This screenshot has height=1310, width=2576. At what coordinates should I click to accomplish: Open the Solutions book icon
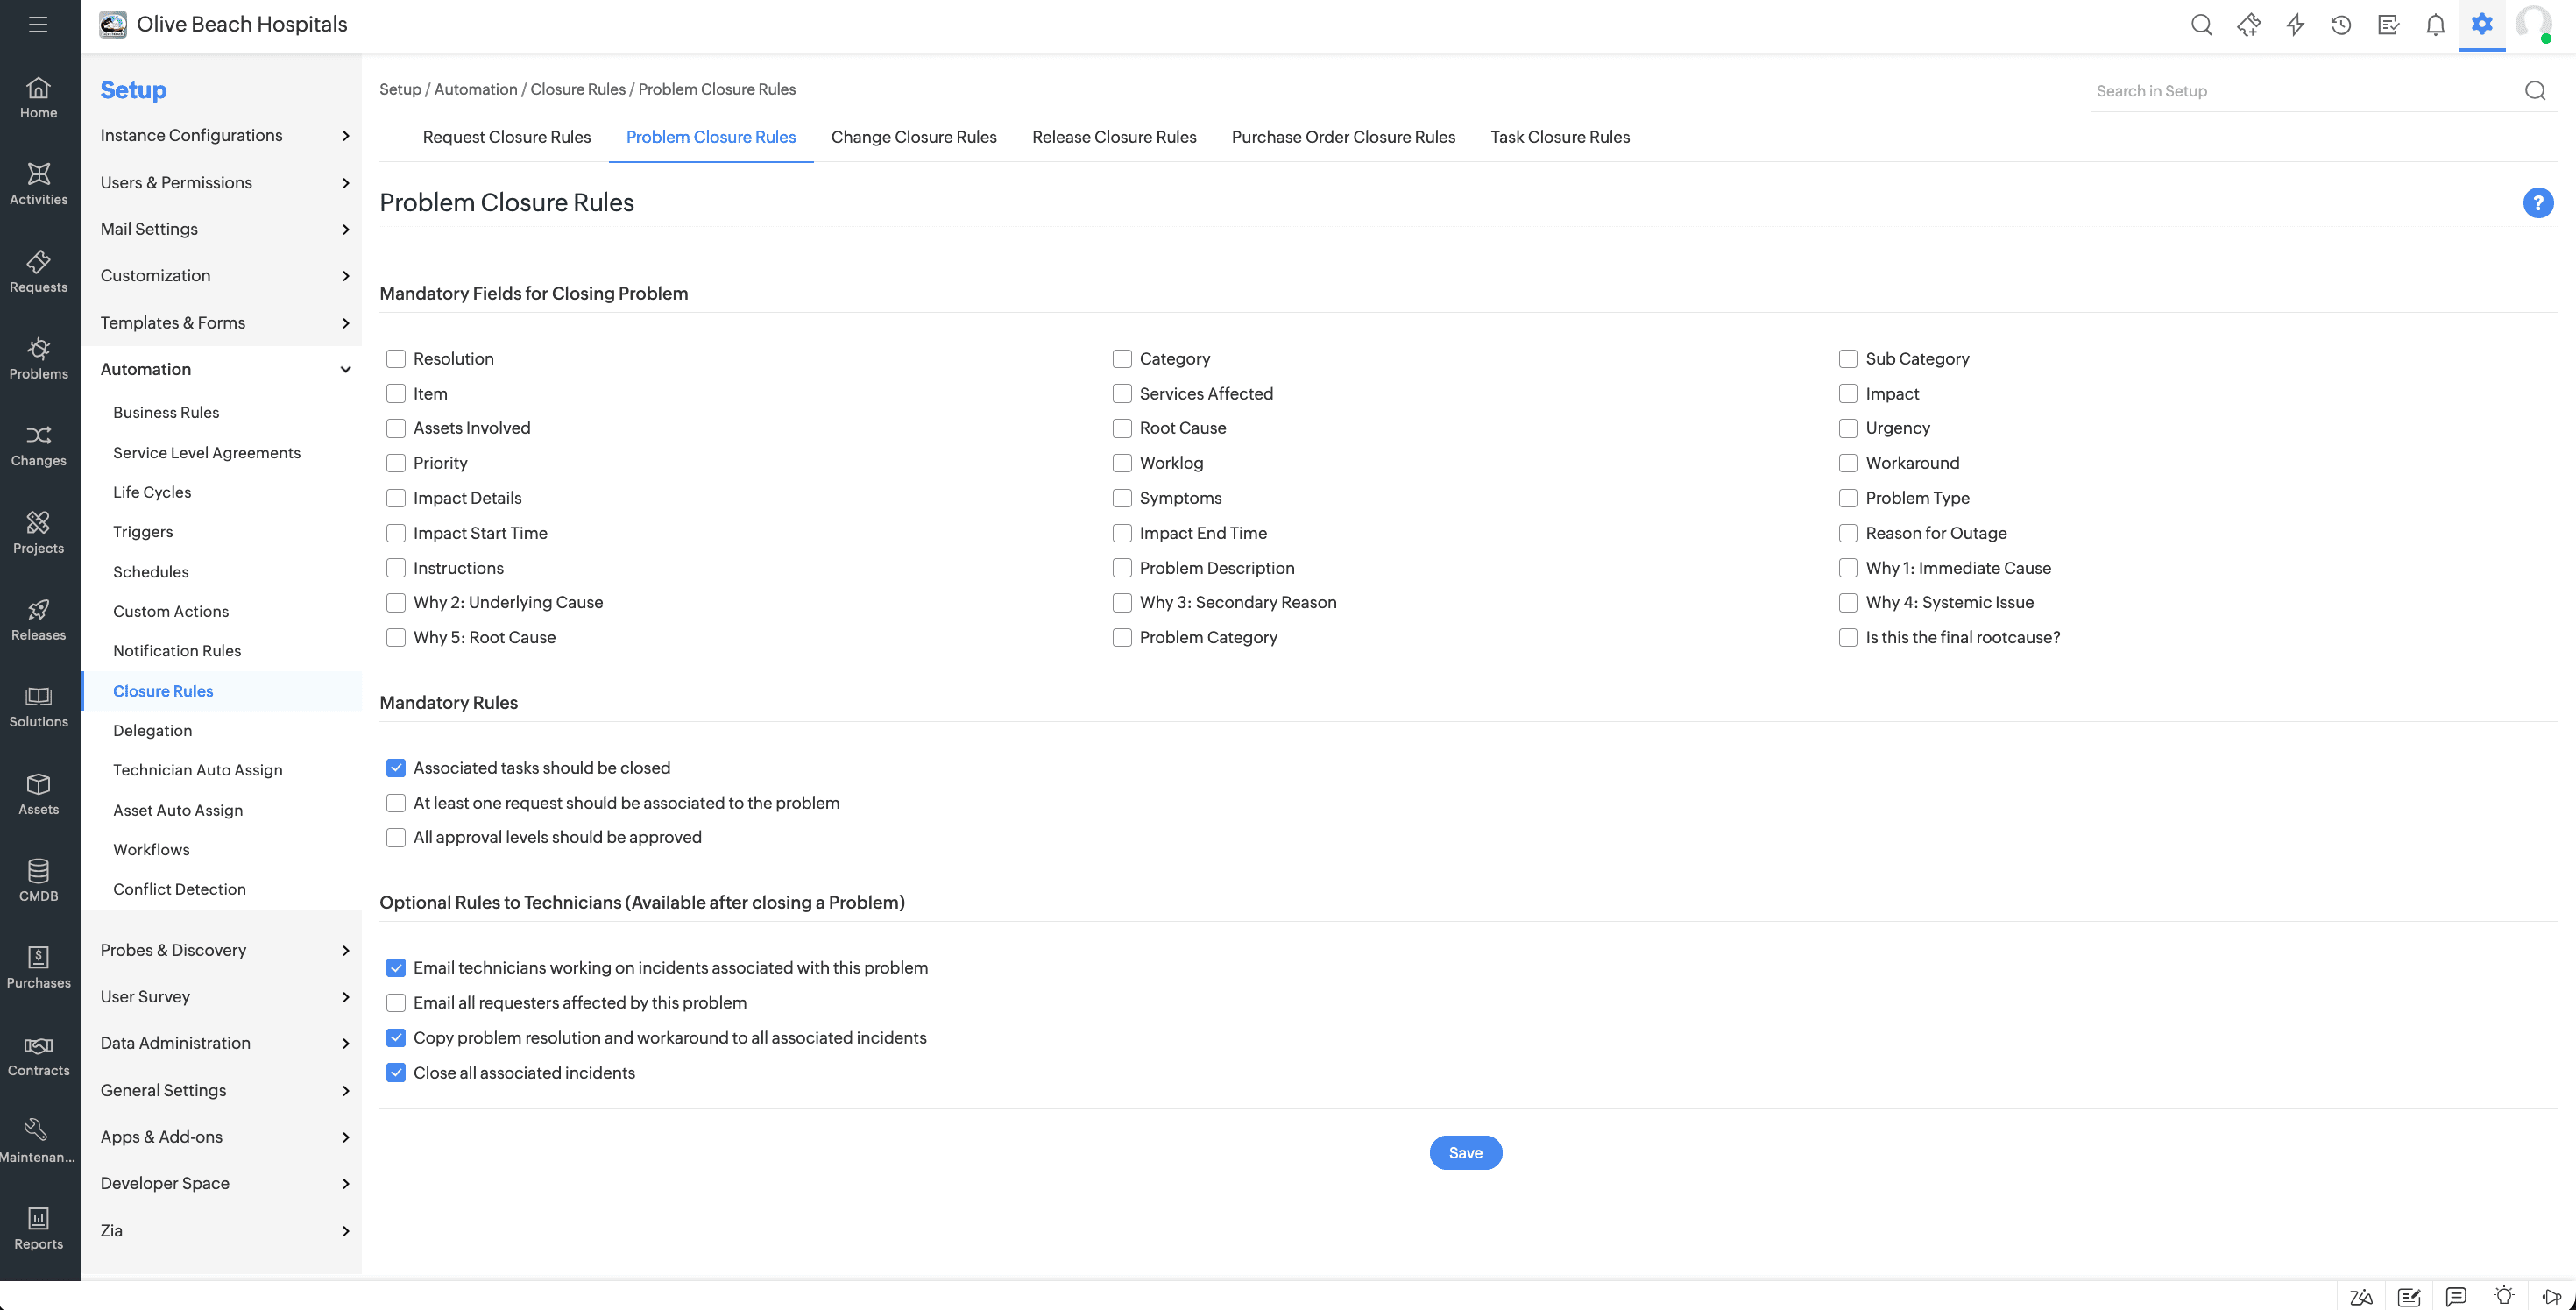pyautogui.click(x=38, y=705)
